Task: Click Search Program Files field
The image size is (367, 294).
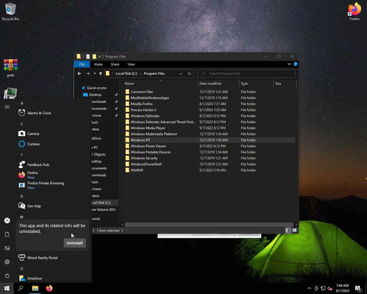Action: coord(246,73)
